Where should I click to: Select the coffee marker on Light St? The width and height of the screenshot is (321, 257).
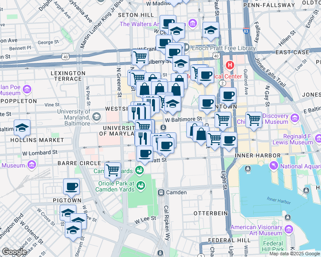point(229,140)
